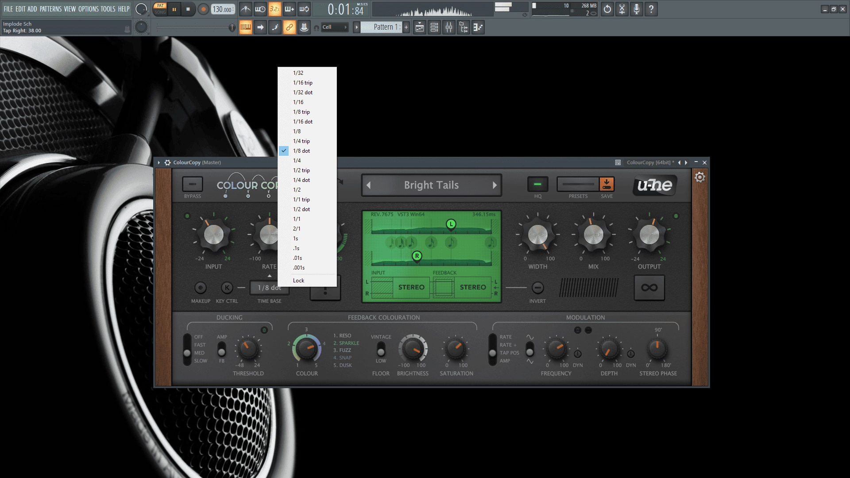The image size is (850, 478).
Task: Choose 1/16 dot from time base menu
Action: 307,122
